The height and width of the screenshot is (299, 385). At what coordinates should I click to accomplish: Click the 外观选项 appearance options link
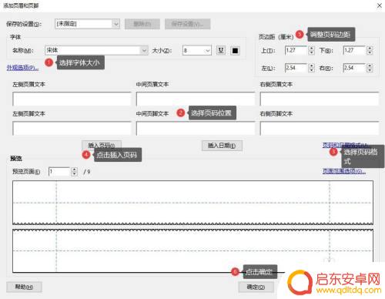coord(22,68)
